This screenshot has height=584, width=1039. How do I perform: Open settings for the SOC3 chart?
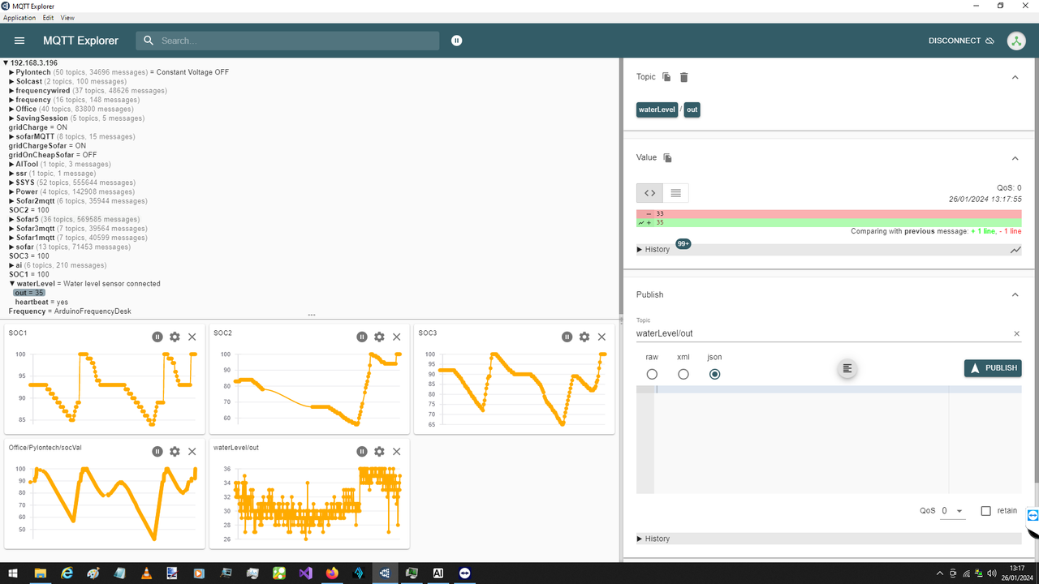pyautogui.click(x=584, y=337)
